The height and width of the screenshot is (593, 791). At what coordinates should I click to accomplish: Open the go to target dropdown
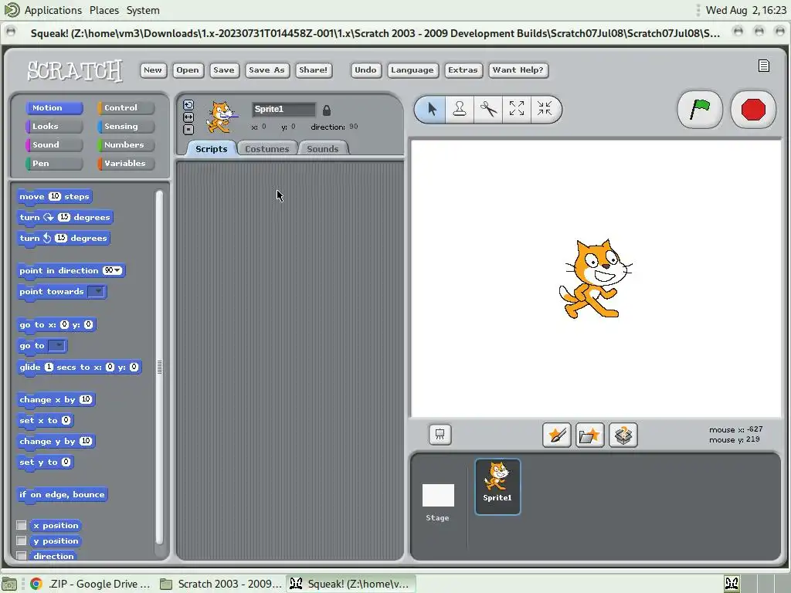coord(57,346)
